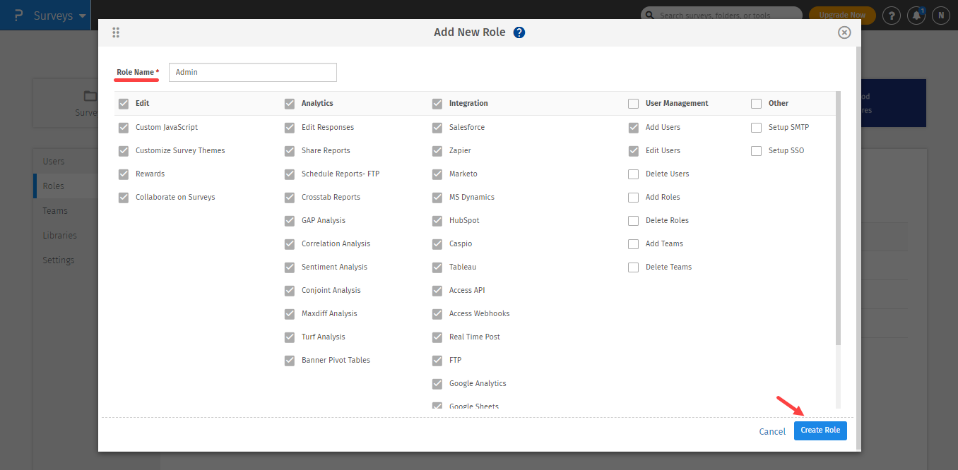Click the Role Name input field

[x=253, y=72]
